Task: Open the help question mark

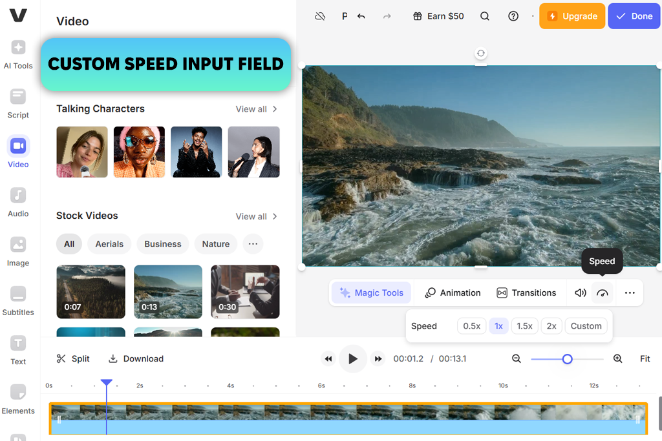Action: click(513, 16)
